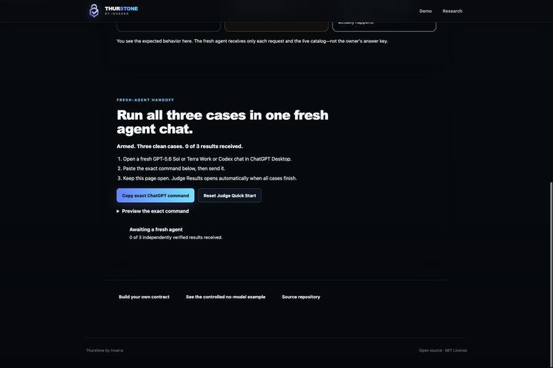
Task: Open the Demo navigation link
Action: 425,11
